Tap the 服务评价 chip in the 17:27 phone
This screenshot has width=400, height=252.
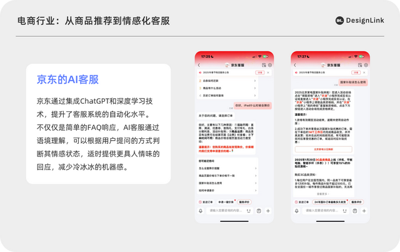point(356,202)
